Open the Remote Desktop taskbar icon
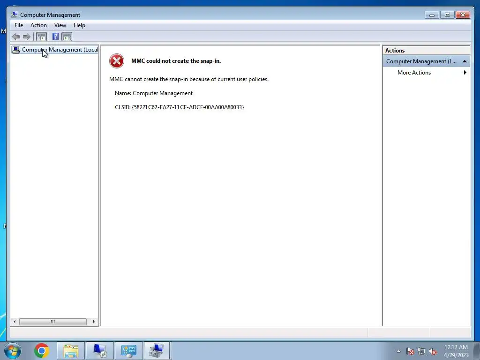The height and width of the screenshot is (360, 480). coord(100,351)
